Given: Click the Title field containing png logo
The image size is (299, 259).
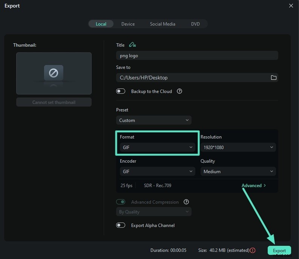Looking at the screenshot, I should tap(197, 56).
